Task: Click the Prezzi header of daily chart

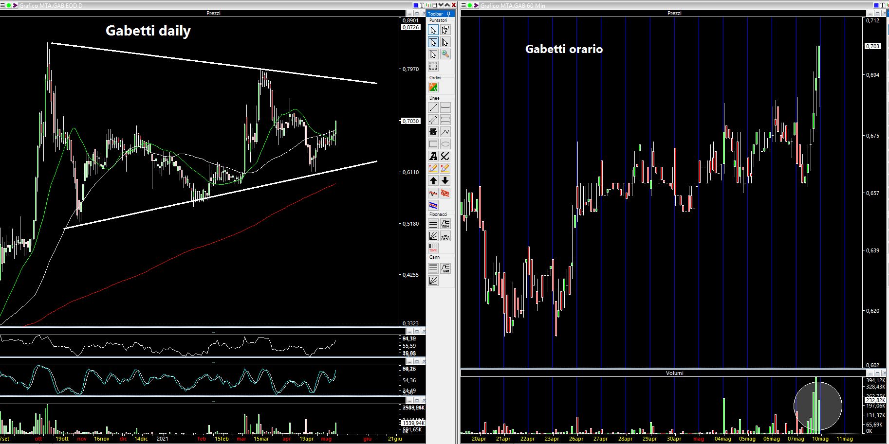Action: (x=213, y=13)
